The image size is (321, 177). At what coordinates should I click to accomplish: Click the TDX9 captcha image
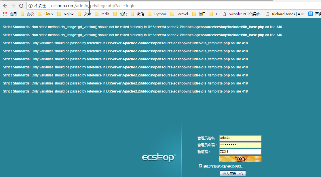pos(240,159)
